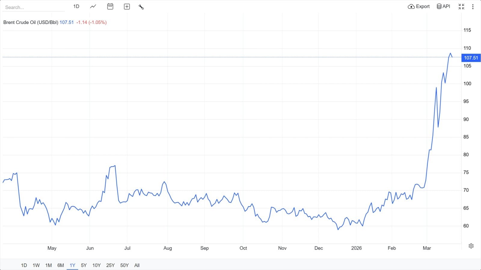Switch to the 5Y time range
The height and width of the screenshot is (270, 481).
pyautogui.click(x=84, y=265)
